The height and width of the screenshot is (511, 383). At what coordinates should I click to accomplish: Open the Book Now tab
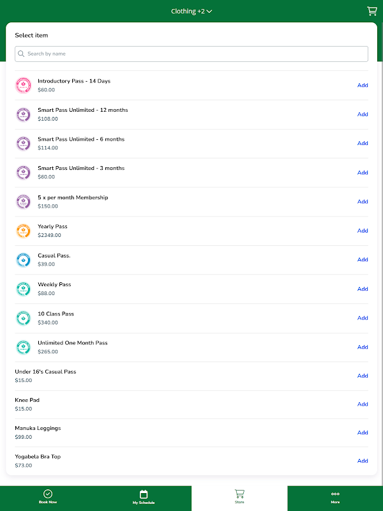48,497
